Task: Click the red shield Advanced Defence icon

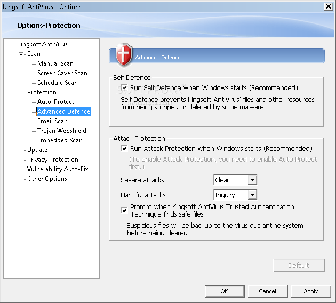Action: pyautogui.click(x=123, y=54)
